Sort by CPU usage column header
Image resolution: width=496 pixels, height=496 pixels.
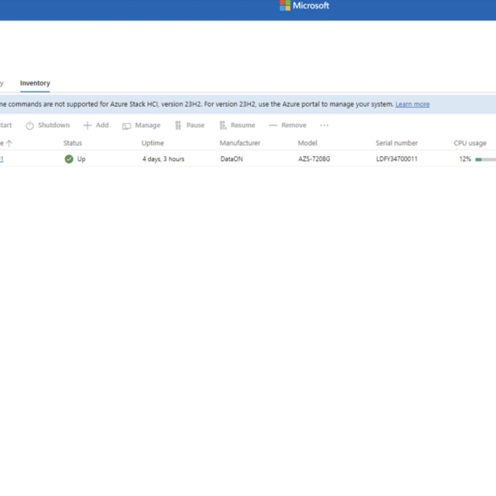click(470, 143)
